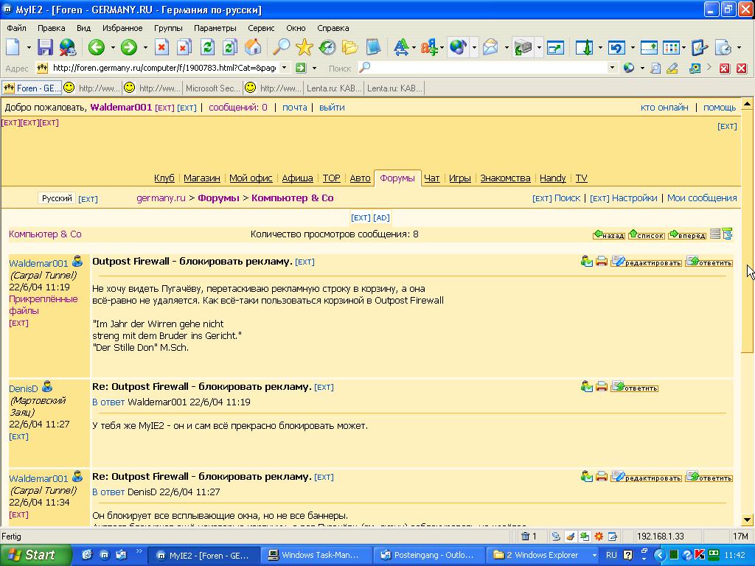Viewport: 755px width, 566px height.
Task: Click the 192.168.1.33 status bar entry
Action: point(660,537)
